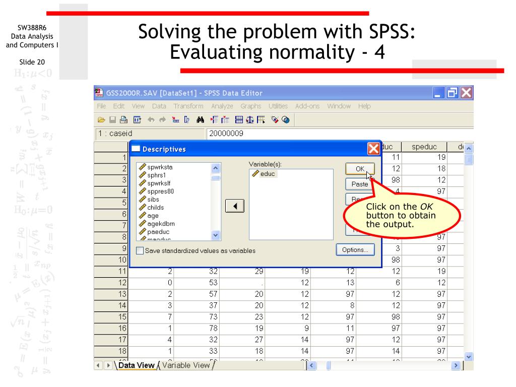Open the File menu

click(x=101, y=106)
